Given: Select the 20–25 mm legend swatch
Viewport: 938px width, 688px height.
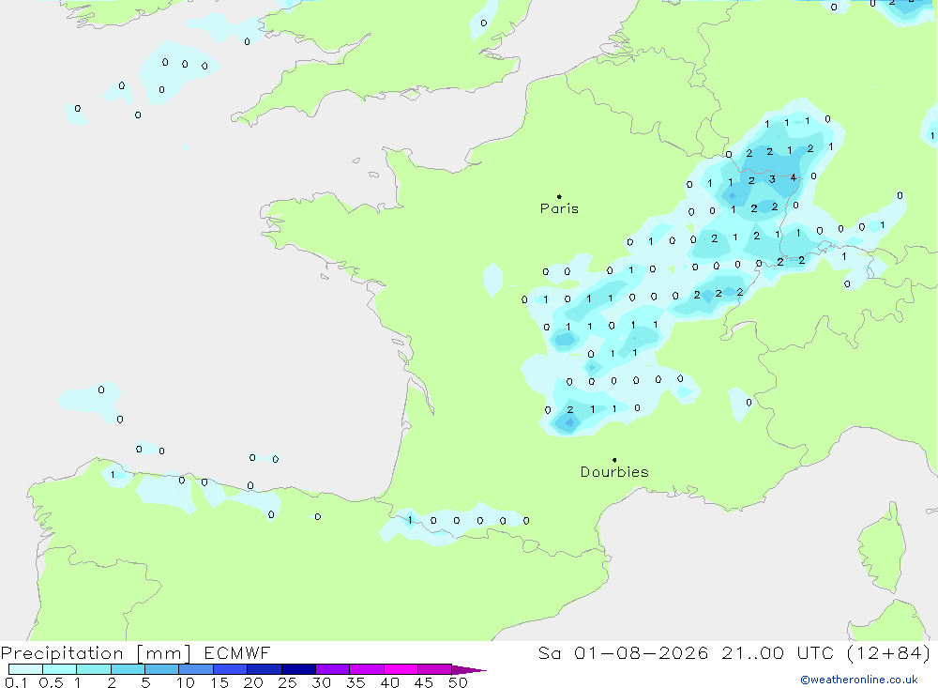Looking at the screenshot, I should click(x=264, y=669).
